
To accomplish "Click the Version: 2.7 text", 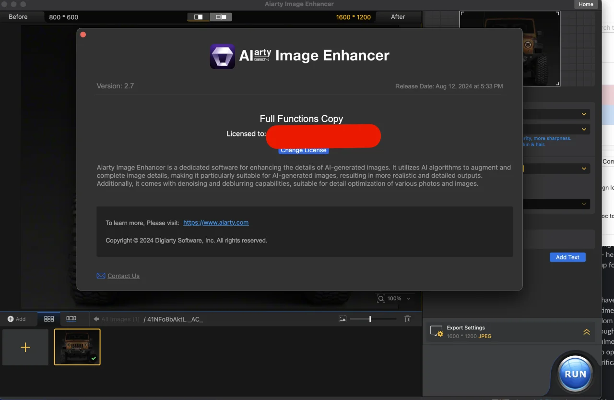I will [x=115, y=86].
